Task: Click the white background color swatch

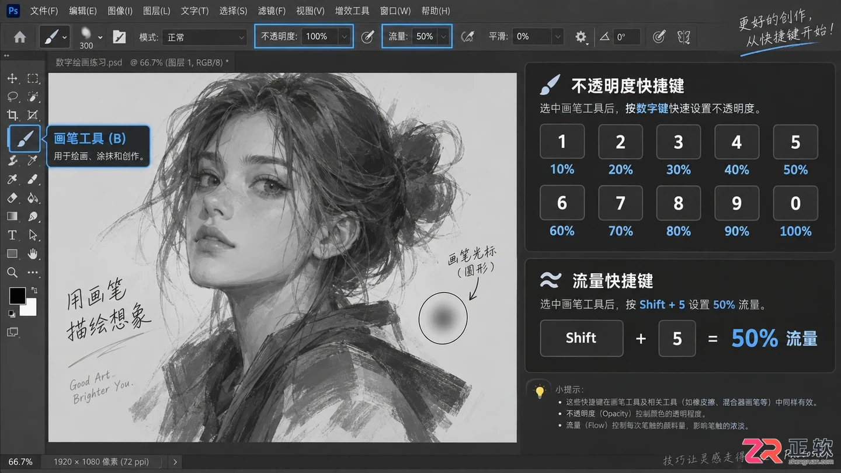Action: 30,309
